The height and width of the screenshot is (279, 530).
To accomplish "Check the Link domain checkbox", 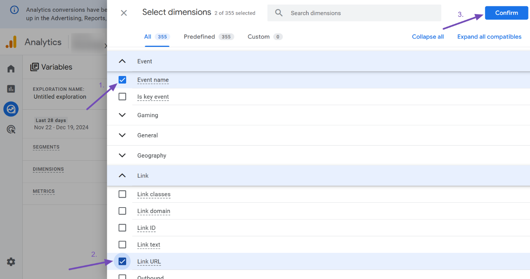I will tap(122, 211).
